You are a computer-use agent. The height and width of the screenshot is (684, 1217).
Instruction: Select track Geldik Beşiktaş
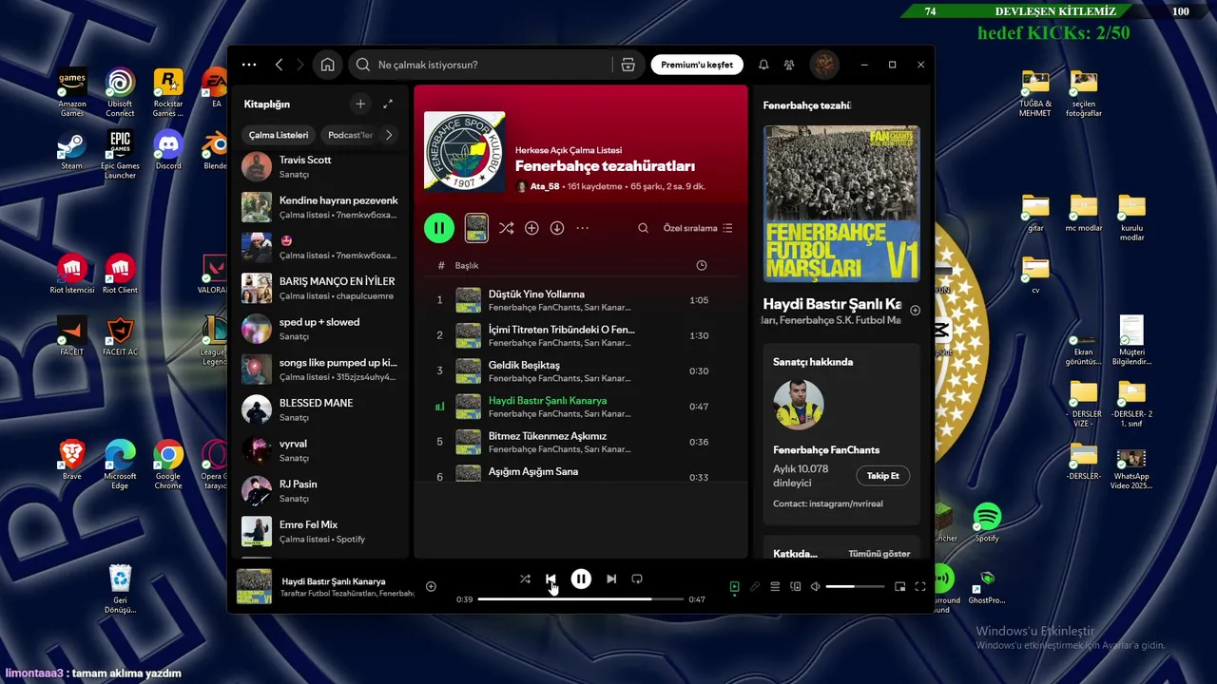tap(581, 370)
